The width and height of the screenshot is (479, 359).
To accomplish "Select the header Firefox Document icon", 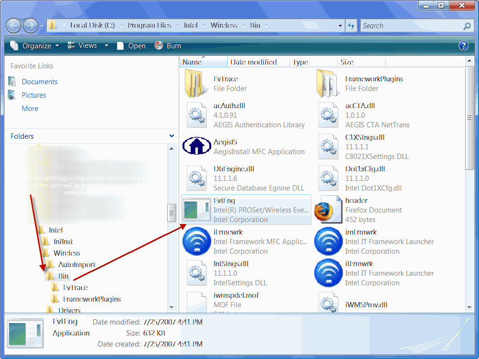I will (328, 210).
